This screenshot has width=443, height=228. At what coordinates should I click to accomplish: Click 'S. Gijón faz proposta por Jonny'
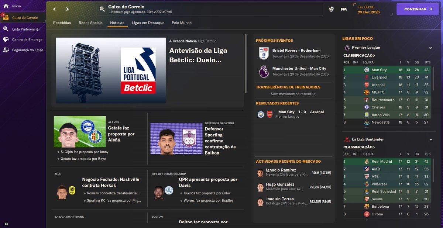pyautogui.click(x=85, y=152)
